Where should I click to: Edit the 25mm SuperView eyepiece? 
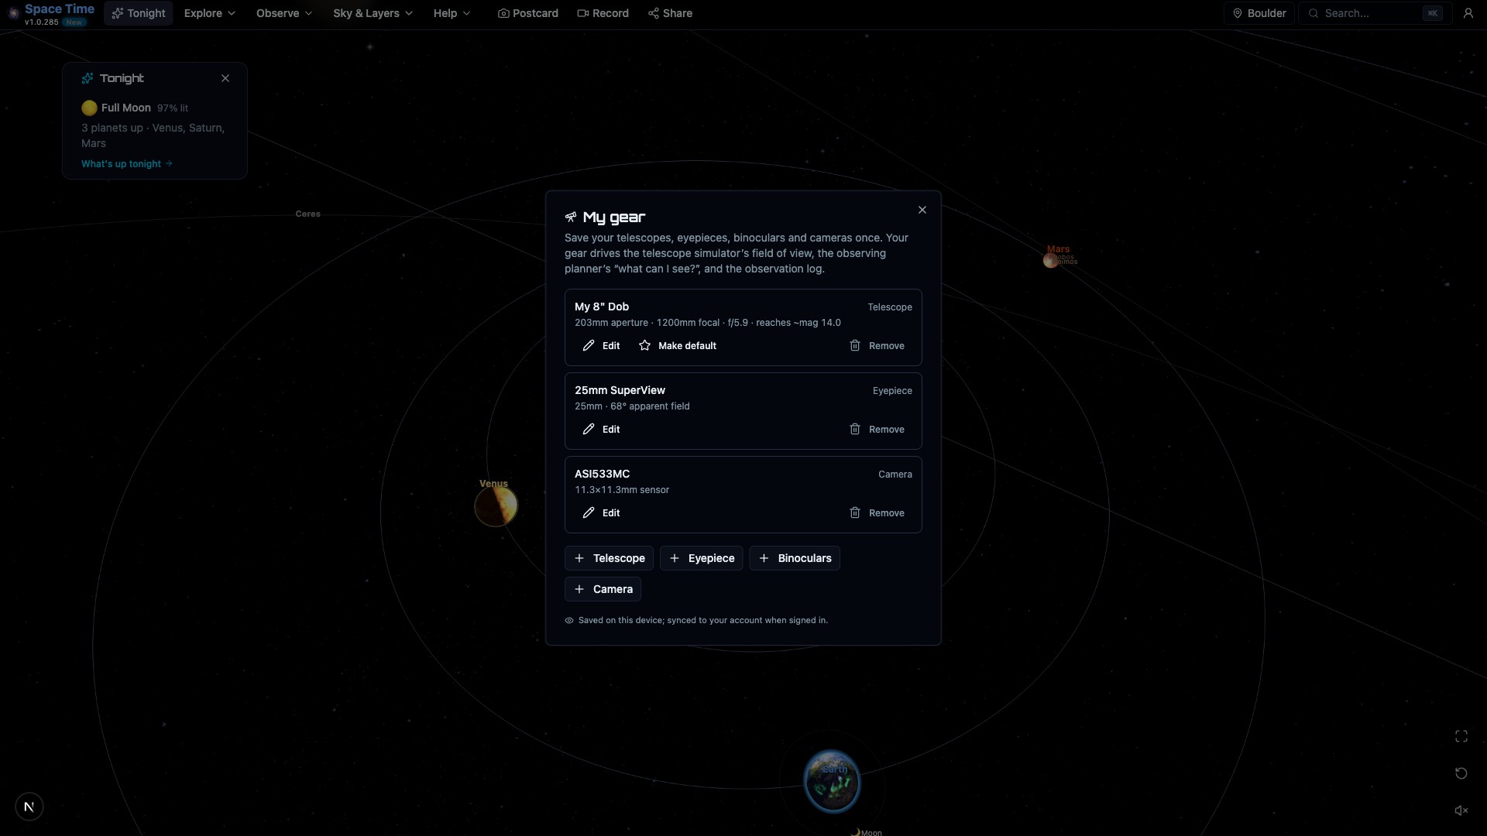coord(601,430)
